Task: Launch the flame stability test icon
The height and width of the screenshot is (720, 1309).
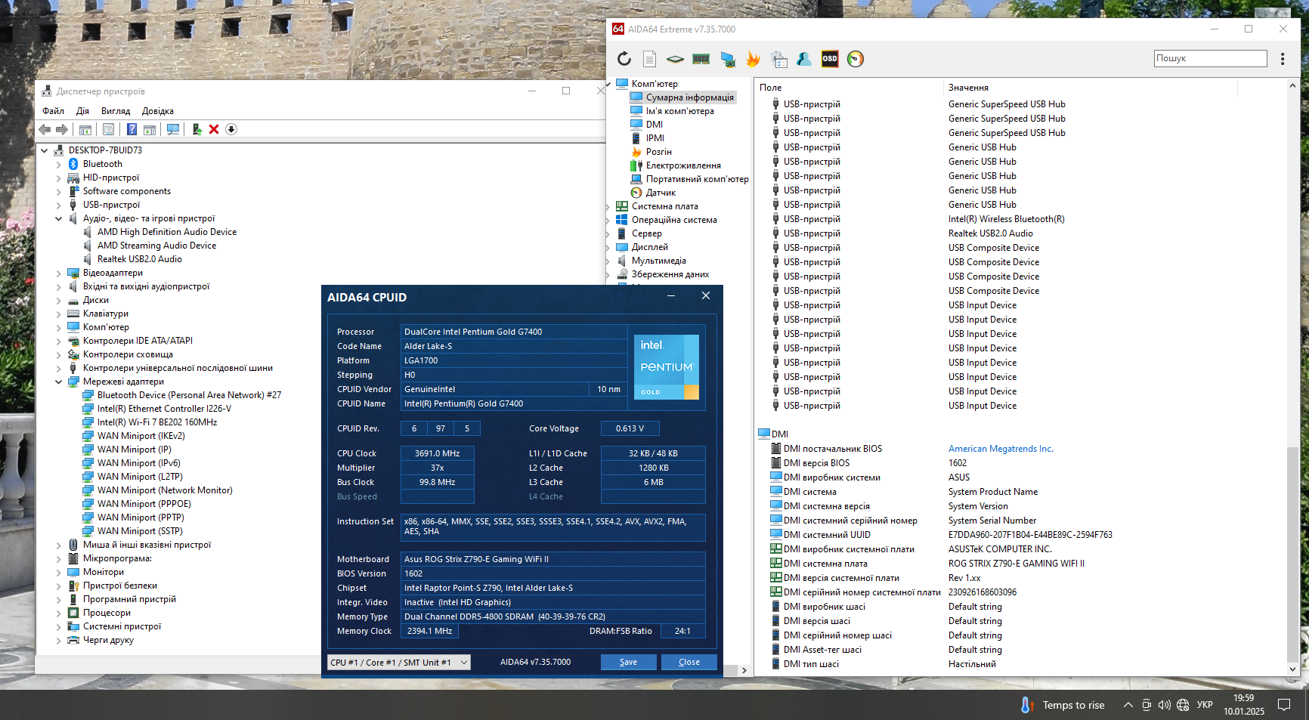Action: click(753, 59)
